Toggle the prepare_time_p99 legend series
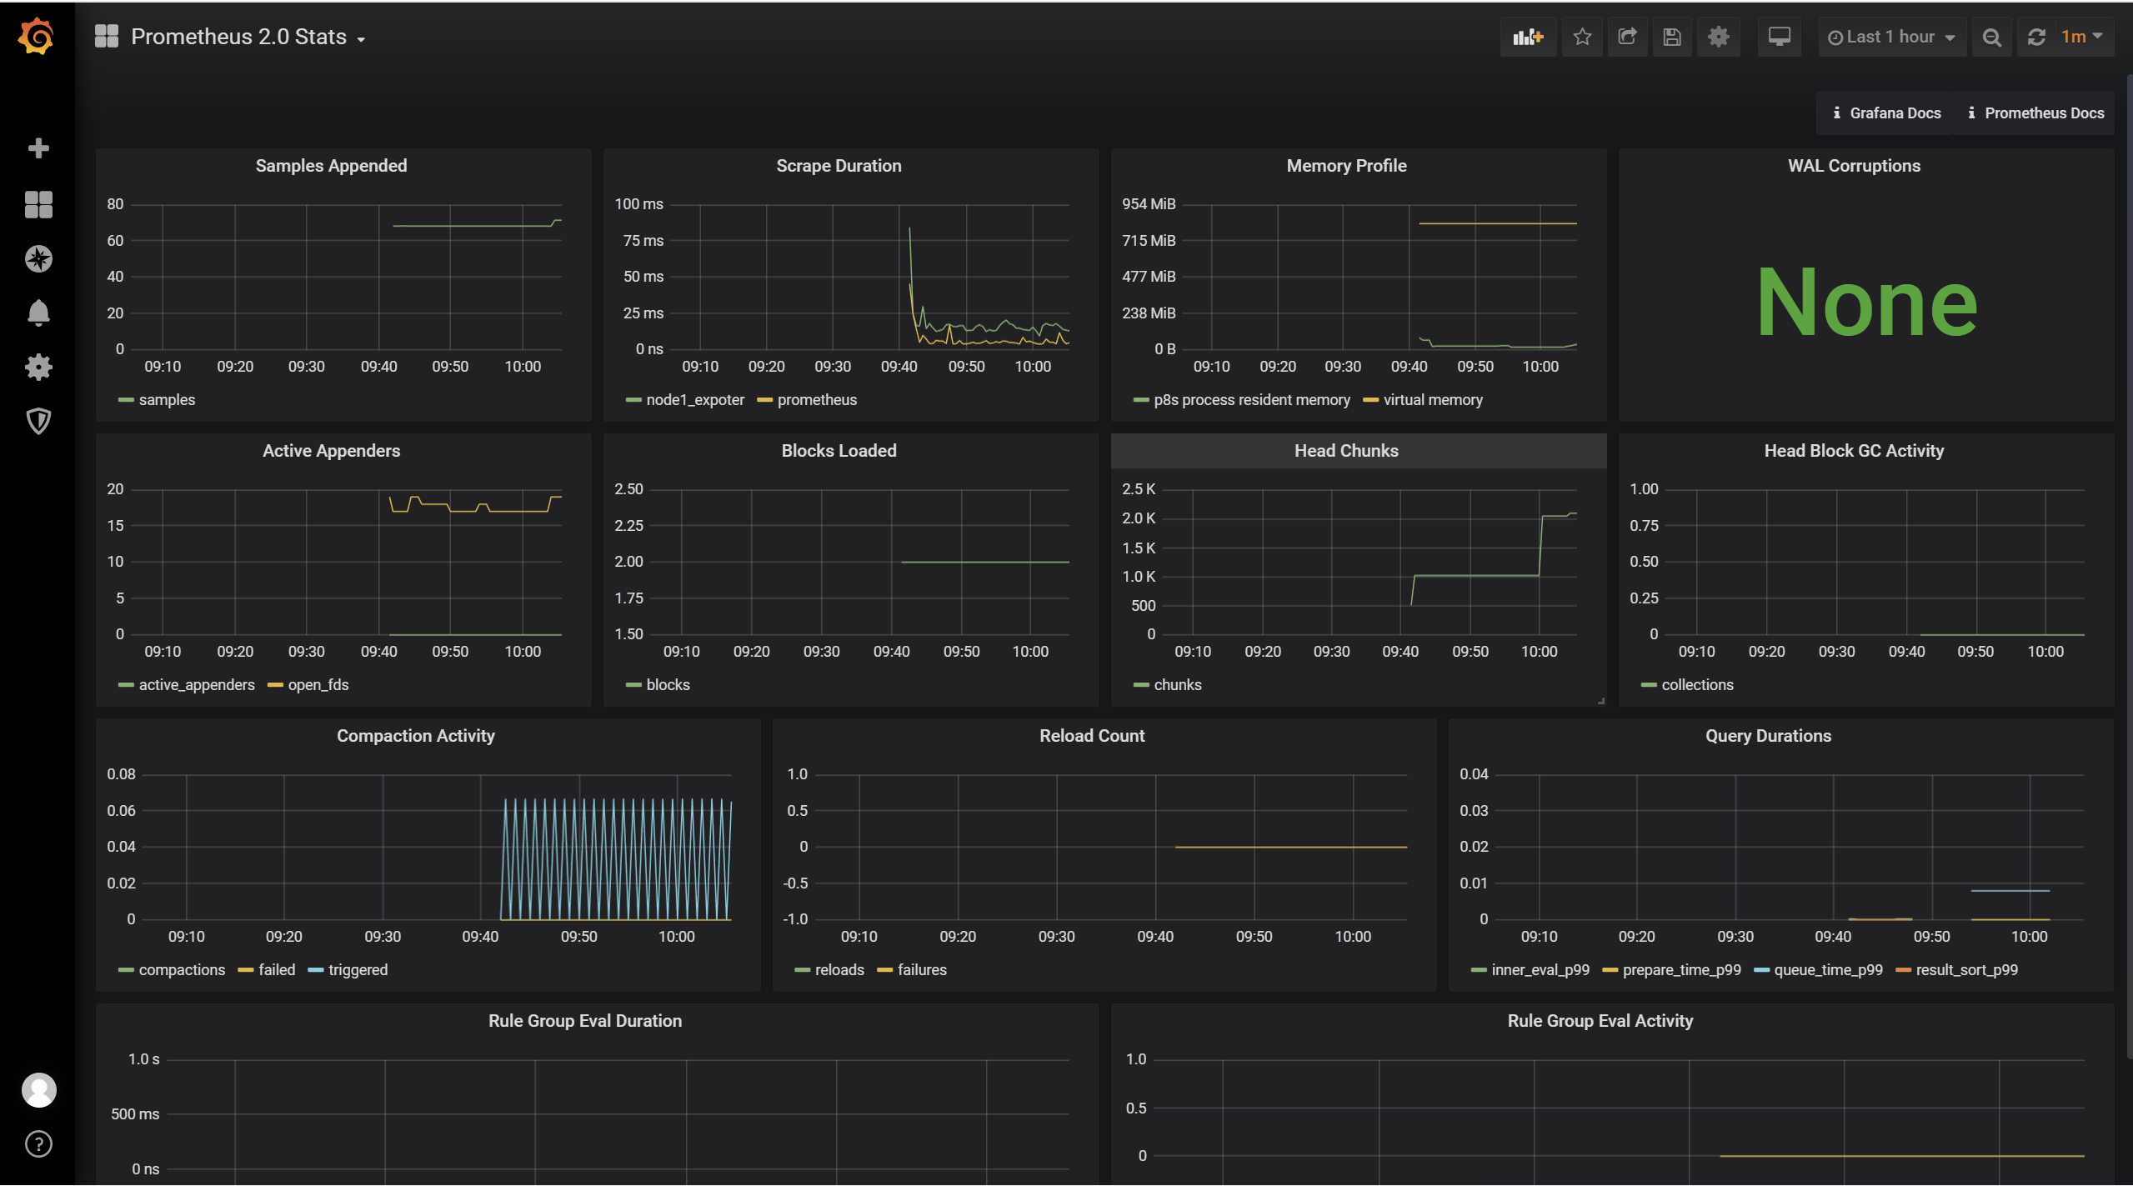Image resolution: width=2133 pixels, height=1186 pixels. (1681, 970)
